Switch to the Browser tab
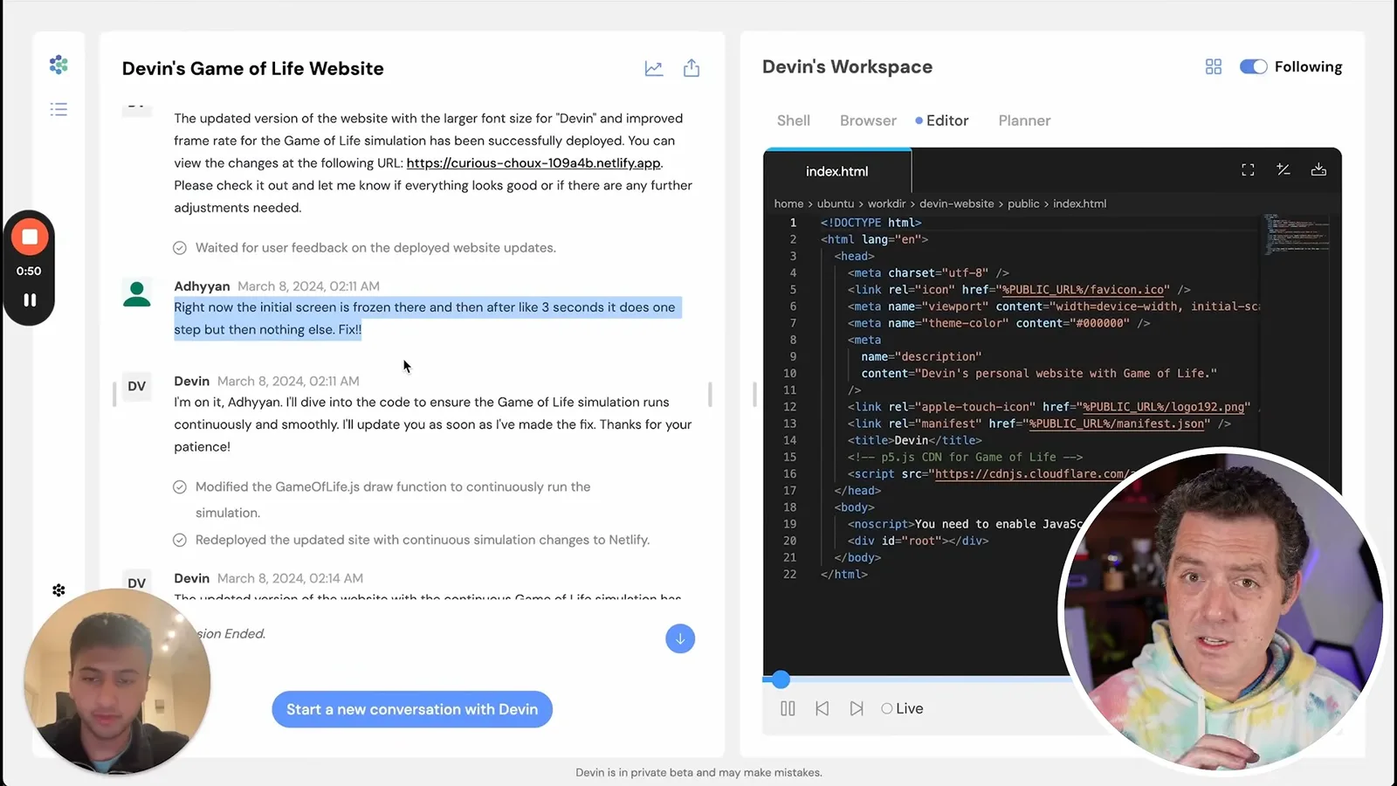Screen dimensions: 1397x786 click(x=868, y=121)
